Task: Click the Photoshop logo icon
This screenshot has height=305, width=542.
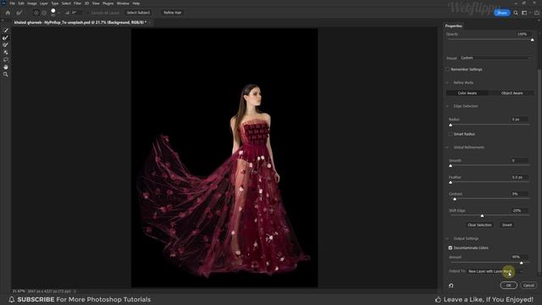Action: [3, 3]
